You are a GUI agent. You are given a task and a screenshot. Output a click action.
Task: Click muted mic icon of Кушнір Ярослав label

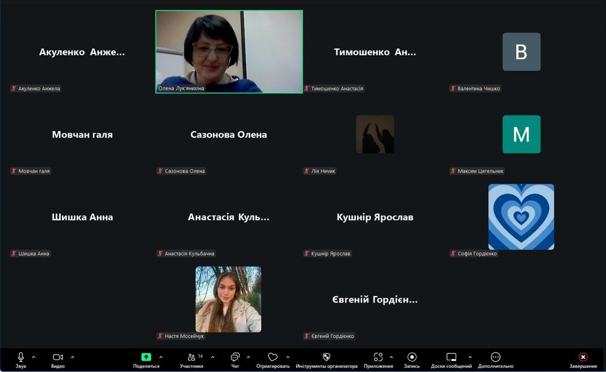coord(307,254)
